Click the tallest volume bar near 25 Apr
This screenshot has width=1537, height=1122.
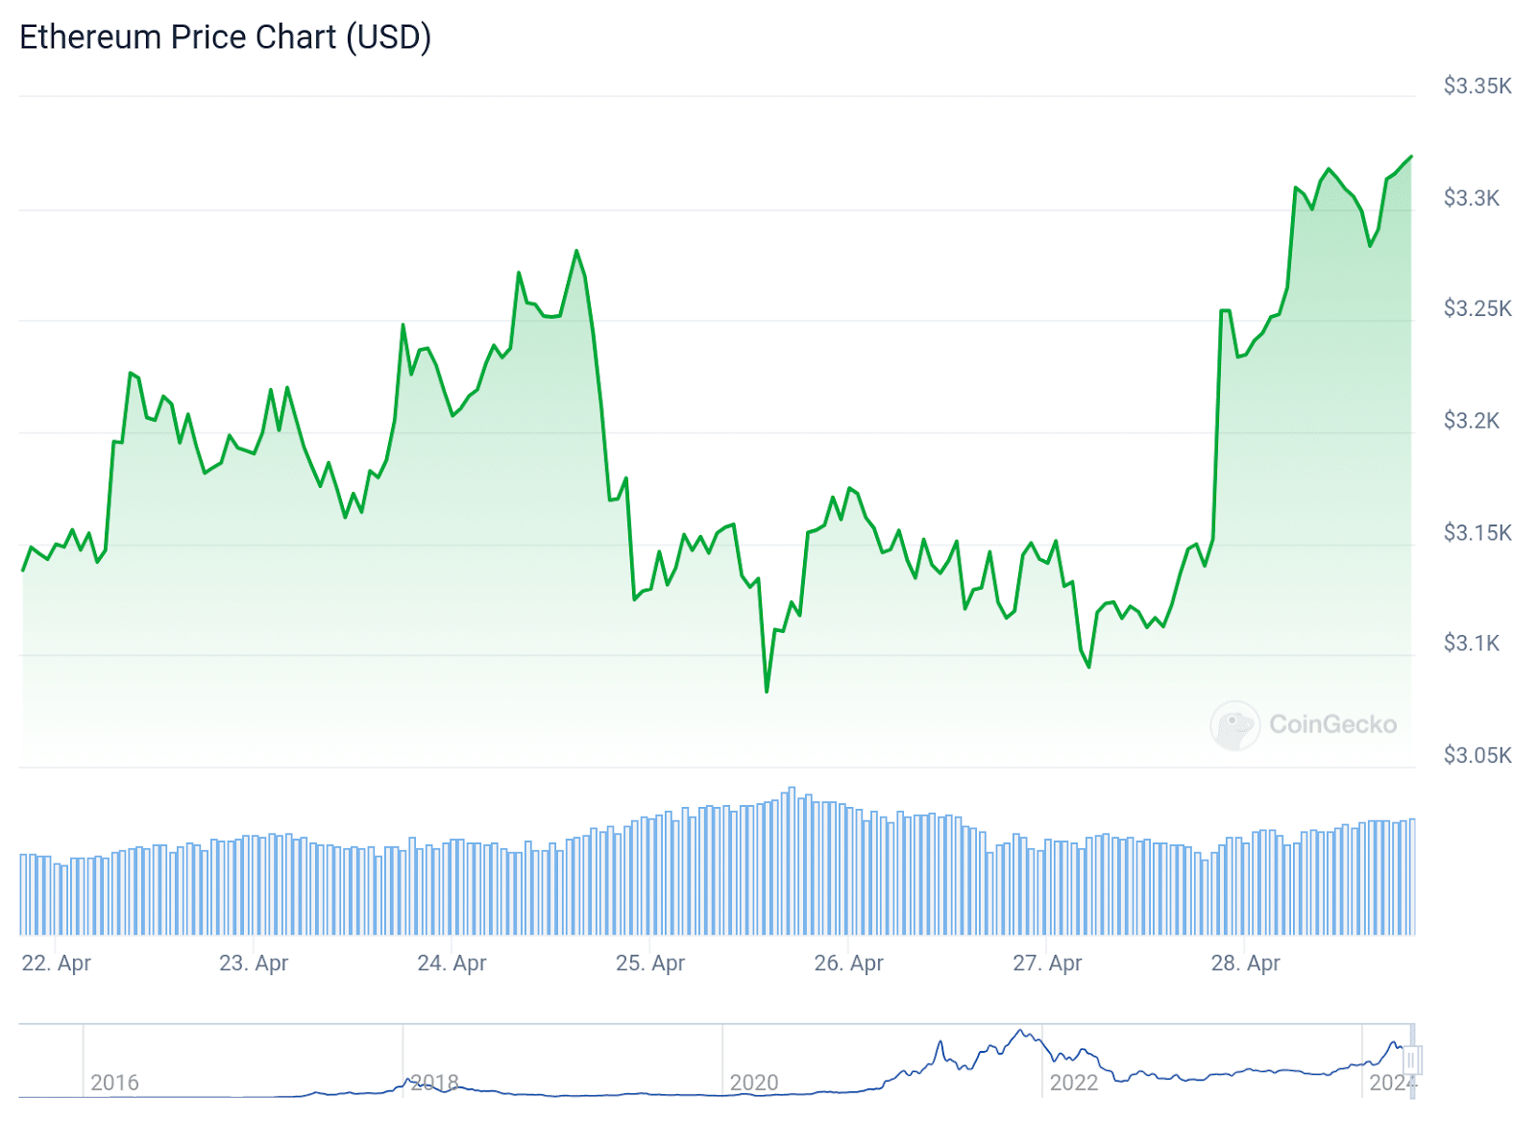click(792, 861)
